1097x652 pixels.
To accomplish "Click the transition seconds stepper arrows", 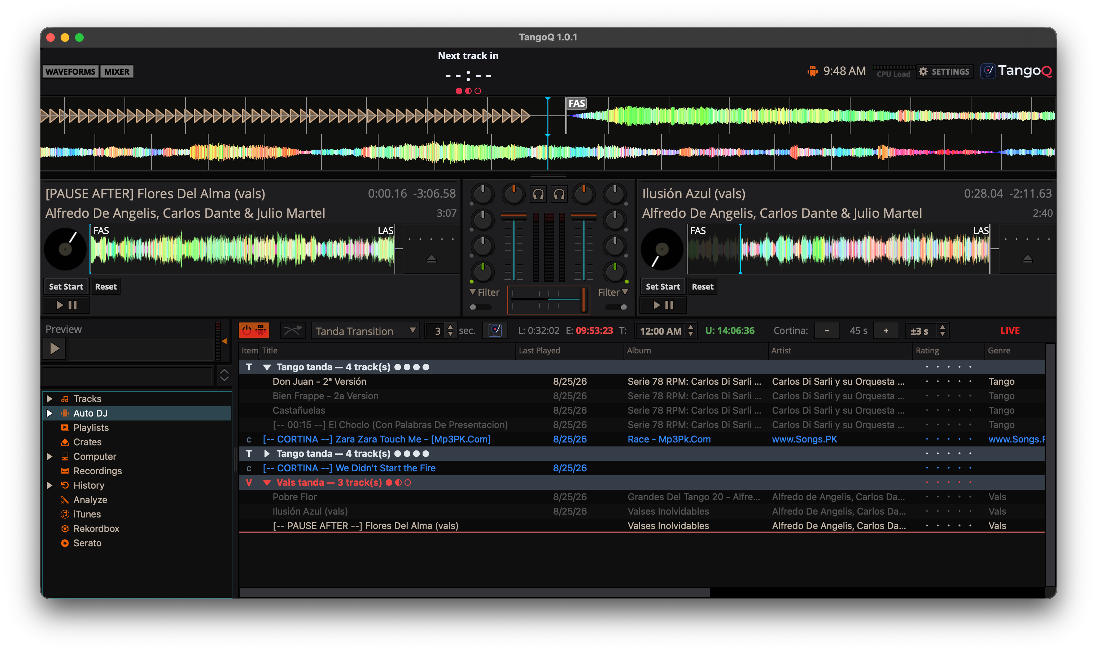I will [450, 330].
